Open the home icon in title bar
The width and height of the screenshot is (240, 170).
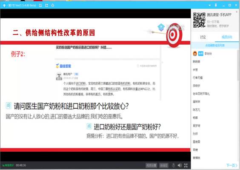click(53, 6)
